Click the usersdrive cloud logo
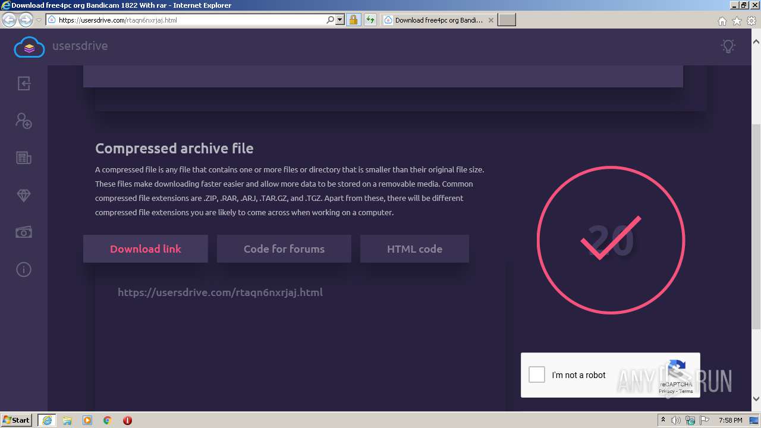 coord(29,46)
